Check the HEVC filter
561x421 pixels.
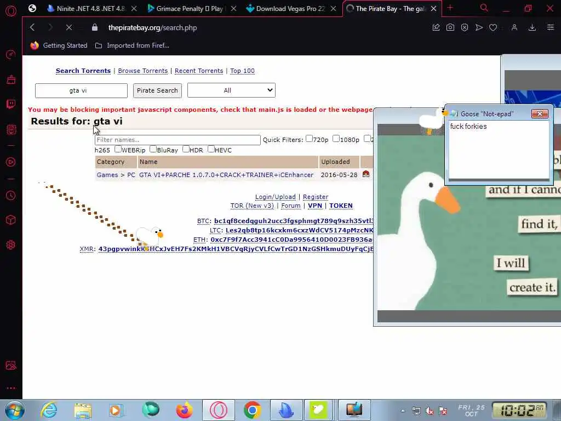[211, 149]
